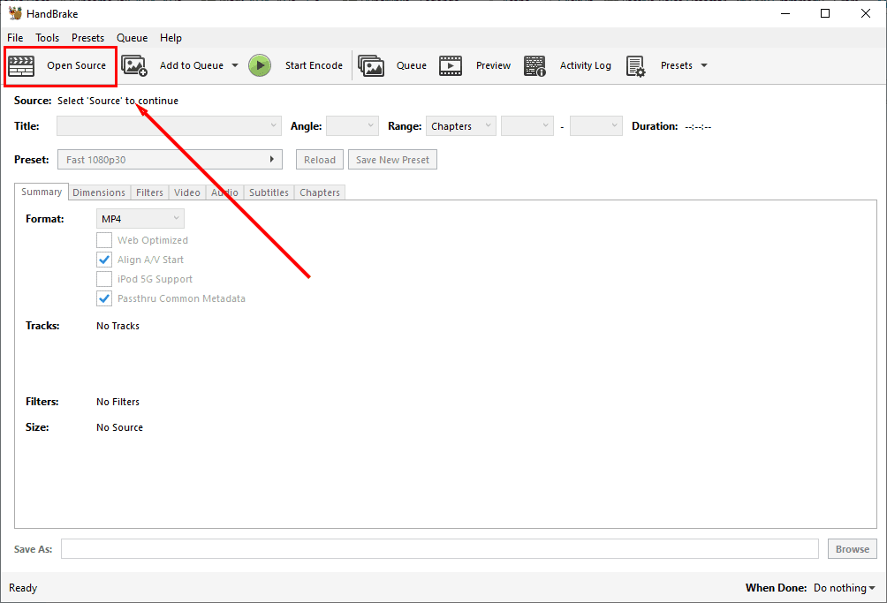The height and width of the screenshot is (603, 887).
Task: Switch to the Summary tab
Action: point(42,192)
